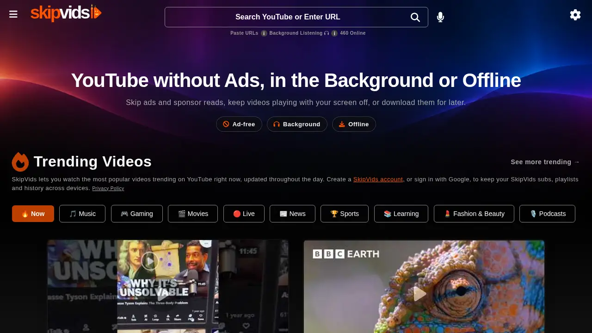Select the Sports category tab

point(345,214)
